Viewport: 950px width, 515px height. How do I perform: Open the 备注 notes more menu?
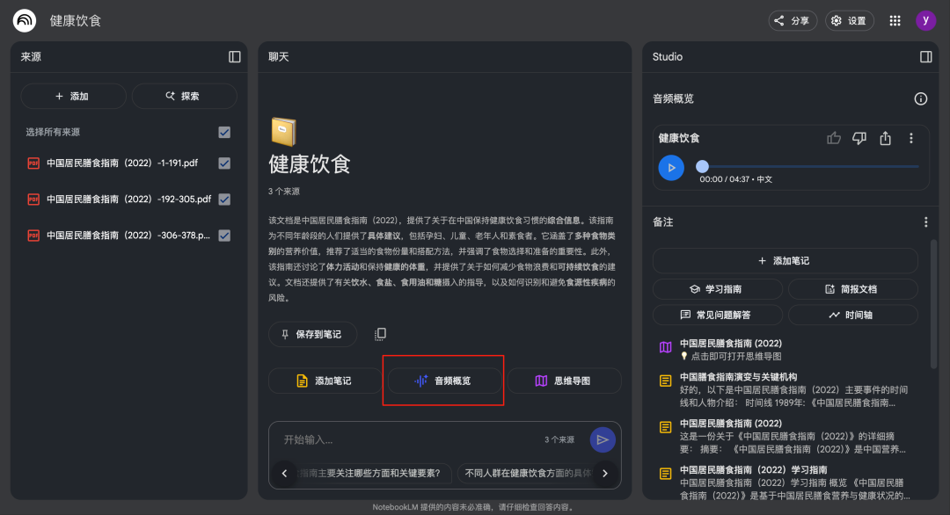[x=925, y=222]
